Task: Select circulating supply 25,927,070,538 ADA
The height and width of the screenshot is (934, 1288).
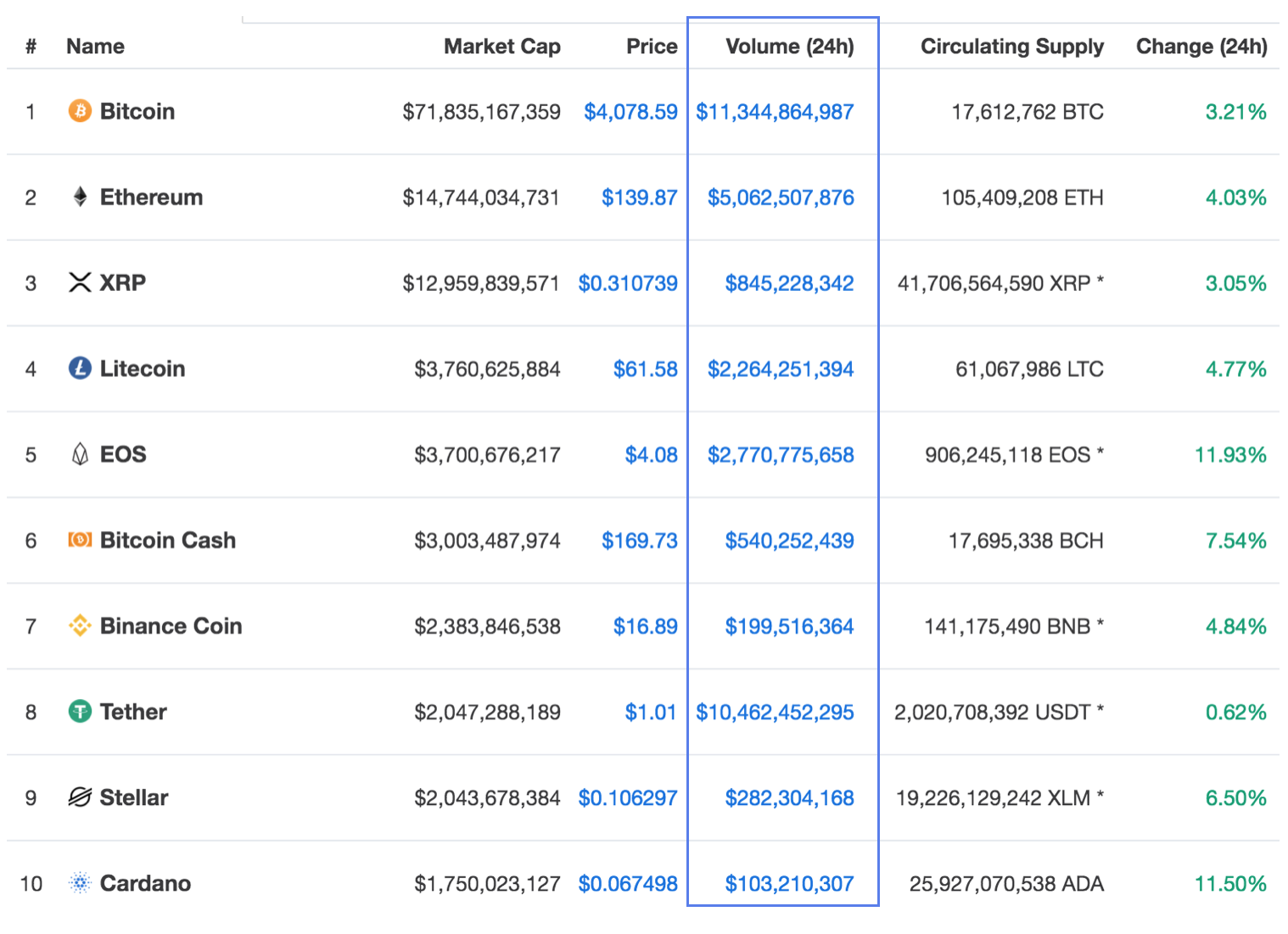Action: 1006,883
